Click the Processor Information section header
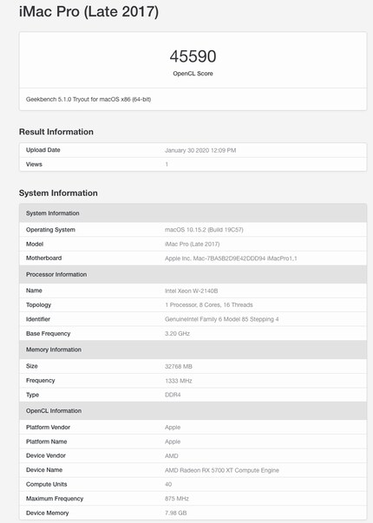 [x=193, y=274]
